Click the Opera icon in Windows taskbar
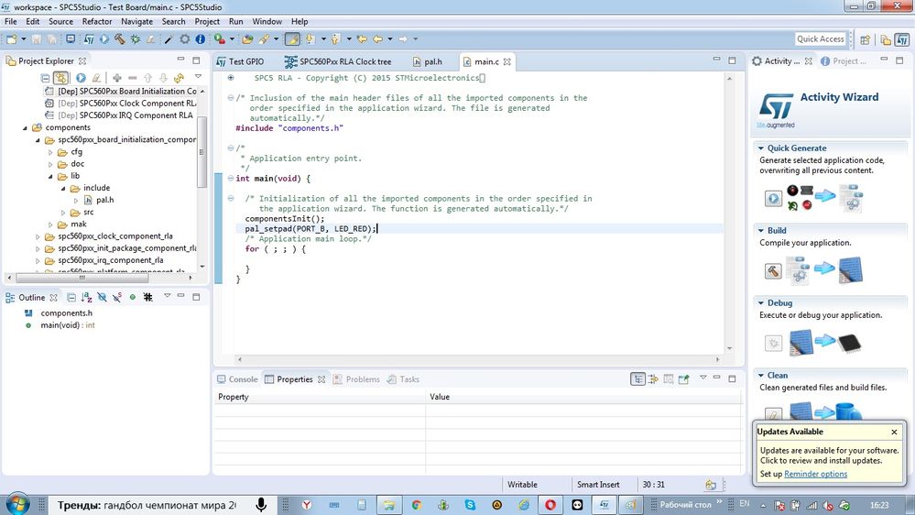Image resolution: width=915 pixels, height=515 pixels. (x=550, y=505)
